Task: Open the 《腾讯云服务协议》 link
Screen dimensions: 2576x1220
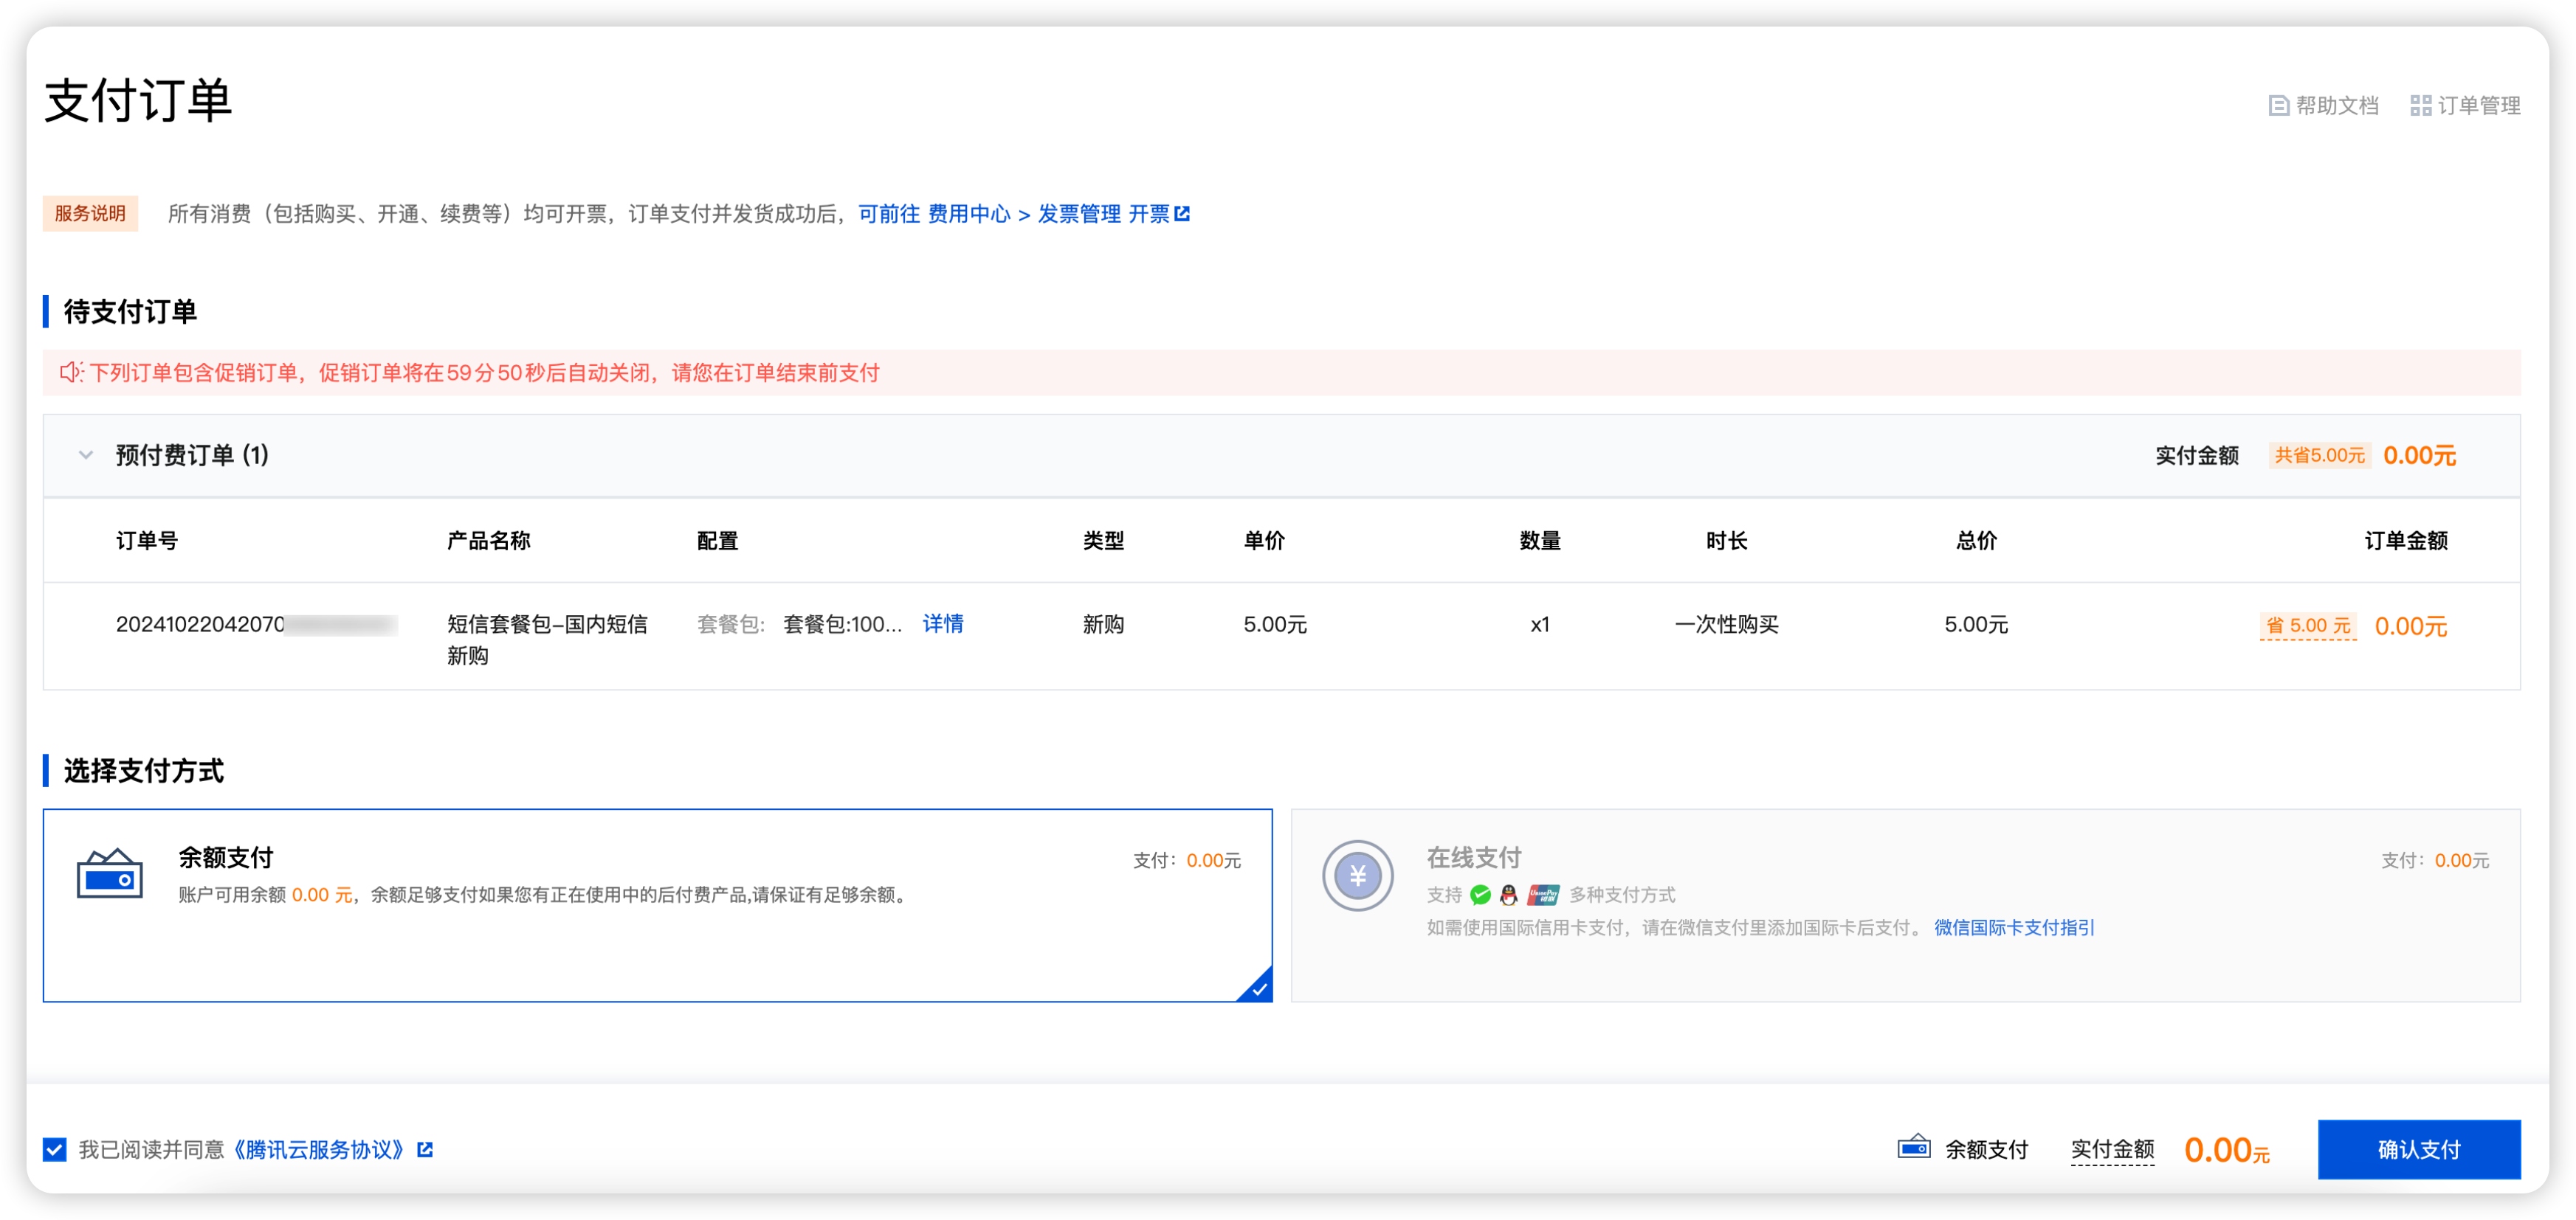Action: [319, 1150]
